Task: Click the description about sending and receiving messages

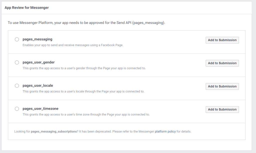Action: pyautogui.click(x=73, y=45)
